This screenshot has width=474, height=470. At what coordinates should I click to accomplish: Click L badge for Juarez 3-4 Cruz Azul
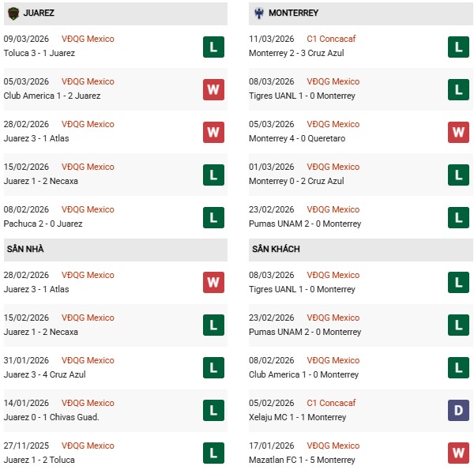(x=213, y=368)
